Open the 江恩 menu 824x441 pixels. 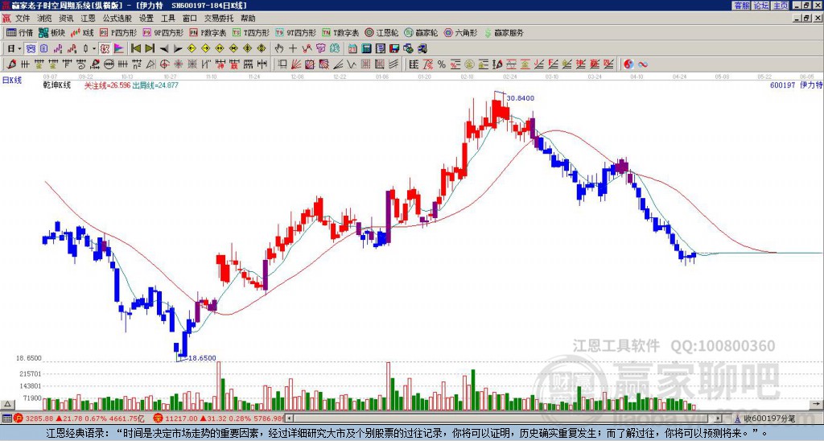tap(88, 19)
